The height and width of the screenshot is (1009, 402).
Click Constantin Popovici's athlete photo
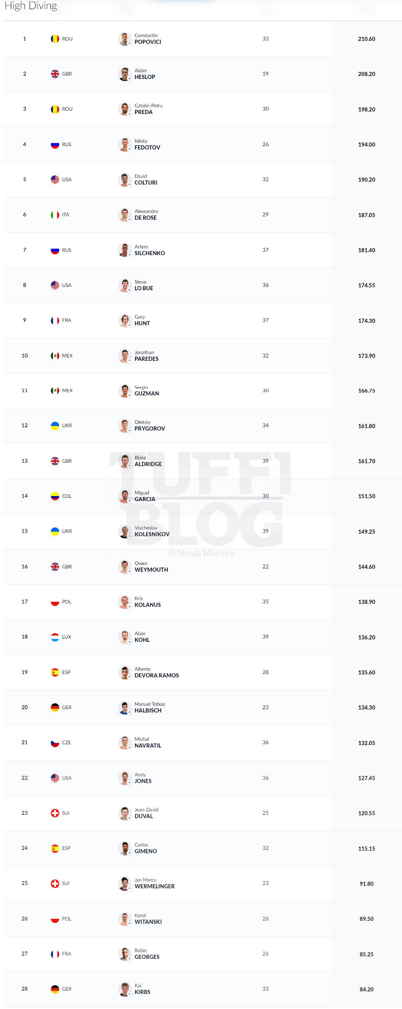coord(125,39)
